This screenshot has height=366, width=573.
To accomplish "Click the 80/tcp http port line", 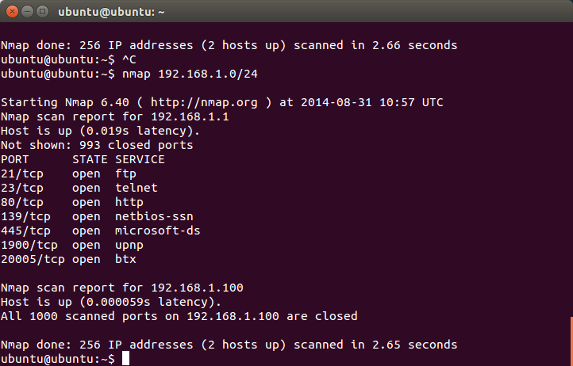I will pyautogui.click(x=72, y=202).
